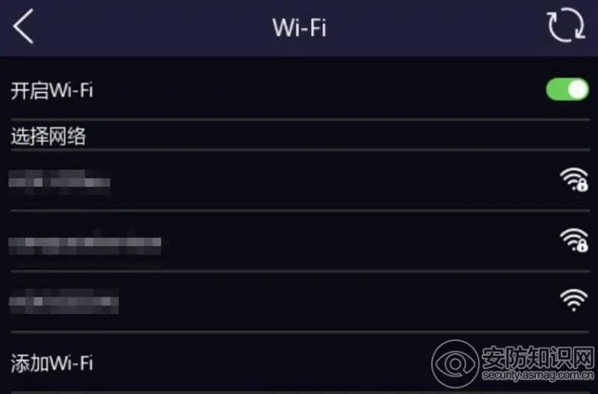Click the 选择网络 section header

click(48, 136)
